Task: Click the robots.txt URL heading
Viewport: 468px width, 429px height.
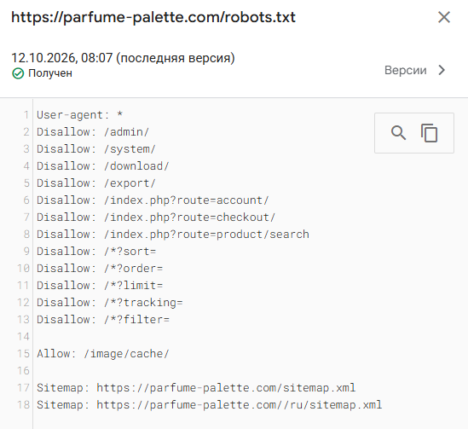Action: [153, 17]
